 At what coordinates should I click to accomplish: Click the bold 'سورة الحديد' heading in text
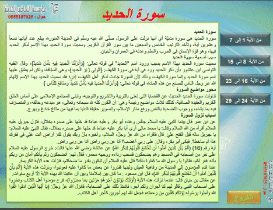tap(205, 32)
